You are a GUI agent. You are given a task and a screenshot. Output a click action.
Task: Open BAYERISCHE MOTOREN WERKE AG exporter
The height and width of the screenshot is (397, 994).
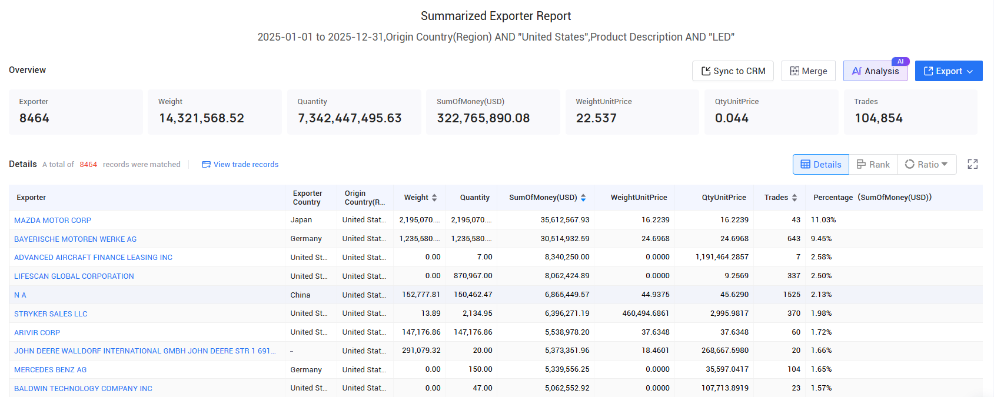coord(75,239)
